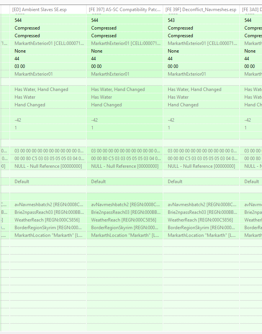Select value -42 in AS-SC Compatibility column
Viewport: 262px width, 334px height.
tap(94, 120)
